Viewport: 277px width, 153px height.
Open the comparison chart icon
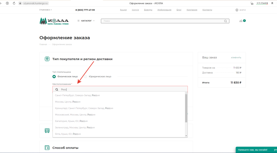tap(241, 21)
